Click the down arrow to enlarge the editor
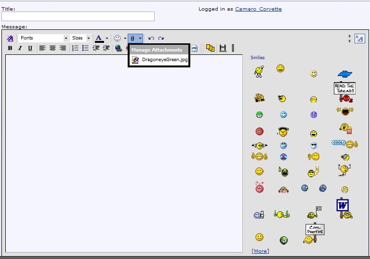The height and width of the screenshot is (259, 370). 349,41
